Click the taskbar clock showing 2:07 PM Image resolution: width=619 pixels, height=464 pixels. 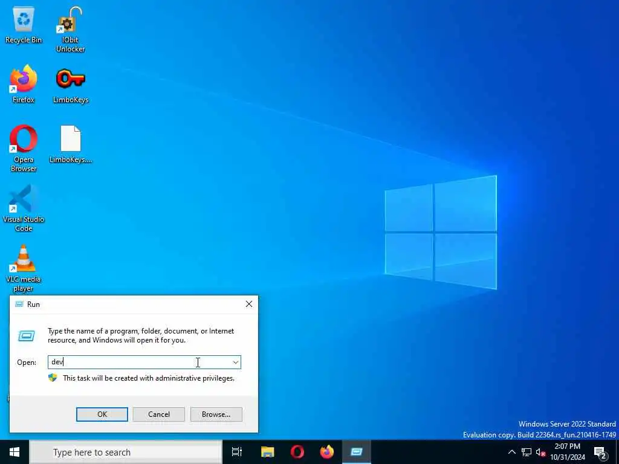click(x=568, y=452)
